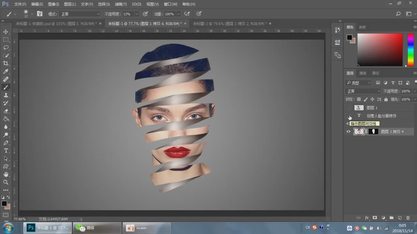Image resolution: width=417 pixels, height=234 pixels.
Task: Open 微信 in the taskbar
Action: point(97,228)
